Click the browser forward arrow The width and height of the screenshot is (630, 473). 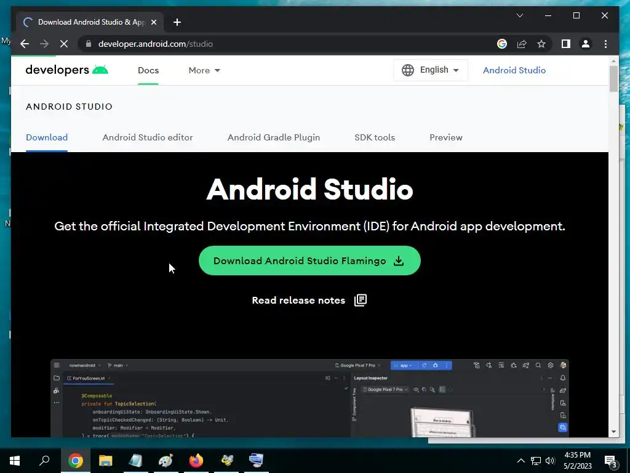pyautogui.click(x=44, y=44)
